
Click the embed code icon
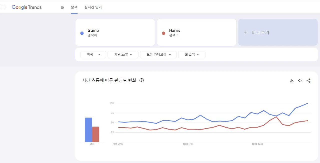300,81
